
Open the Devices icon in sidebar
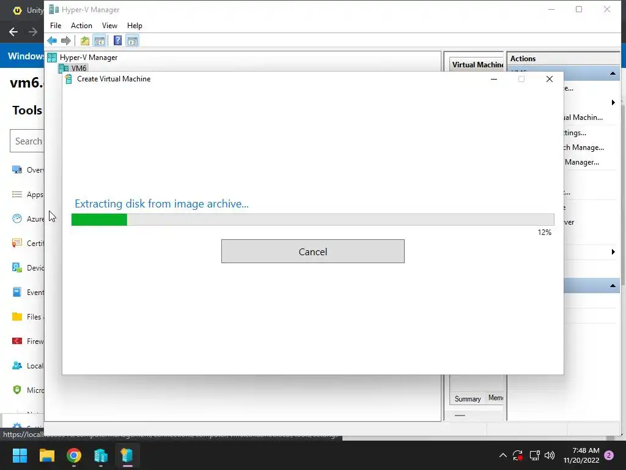[17, 267]
